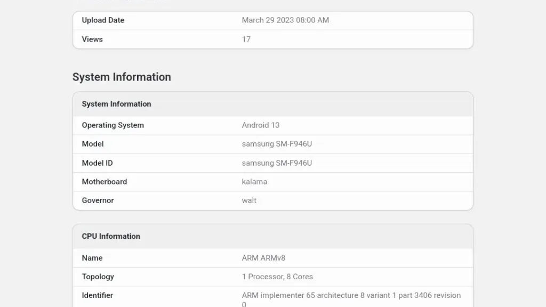546x307 pixels.
Task: Select "samsung SM-F946U" in the Model ID row
Action: tap(277, 163)
